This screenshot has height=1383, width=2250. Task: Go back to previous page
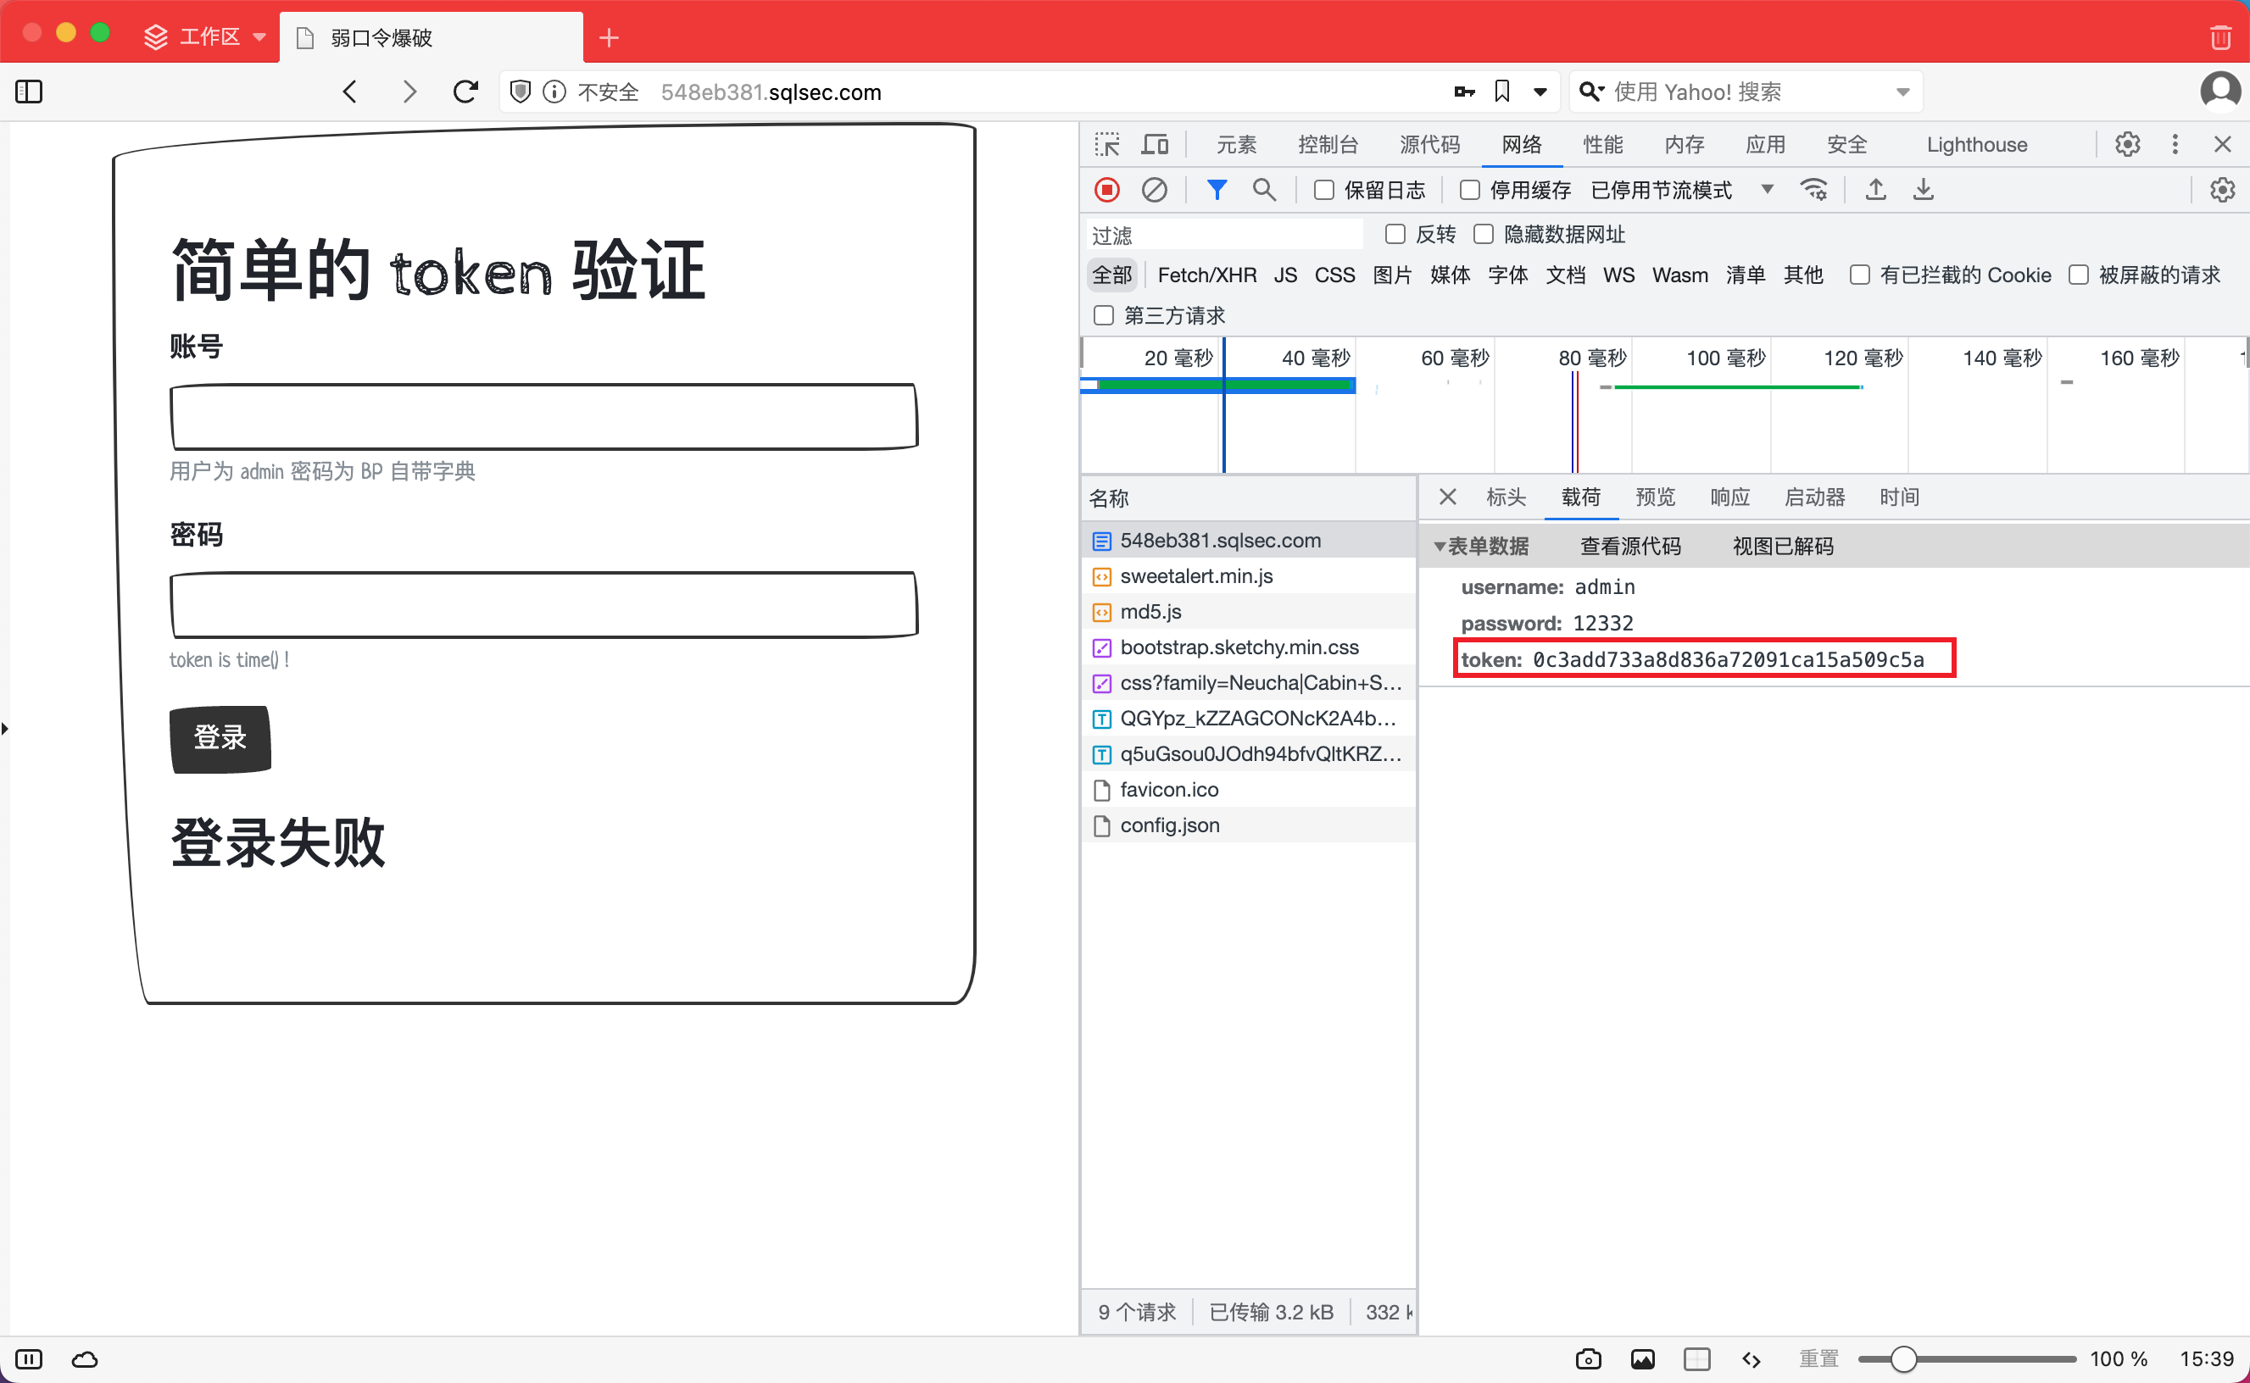click(x=349, y=92)
